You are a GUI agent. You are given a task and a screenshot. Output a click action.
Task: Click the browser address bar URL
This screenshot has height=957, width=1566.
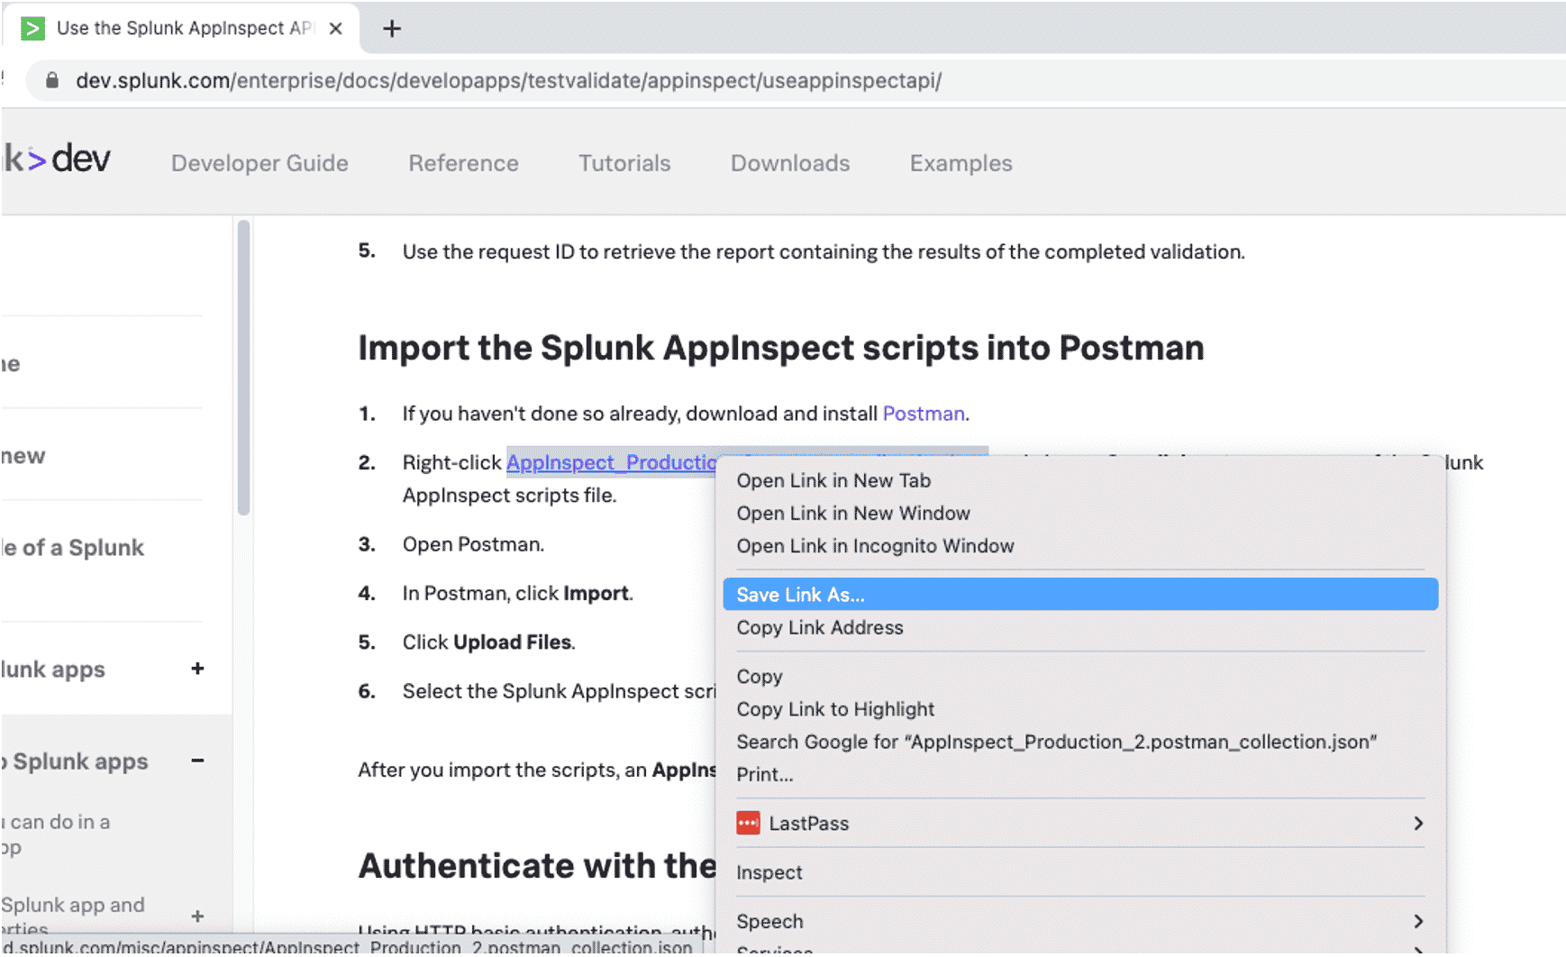pyautogui.click(x=508, y=80)
